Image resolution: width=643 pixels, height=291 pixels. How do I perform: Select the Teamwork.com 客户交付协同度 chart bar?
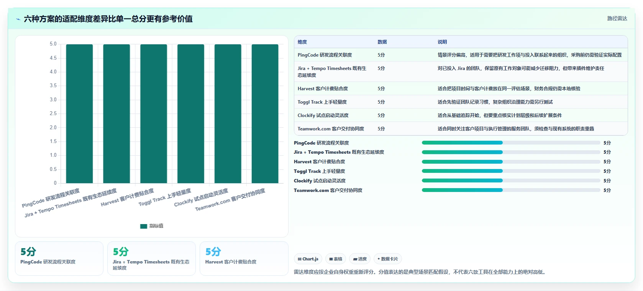[265, 114]
